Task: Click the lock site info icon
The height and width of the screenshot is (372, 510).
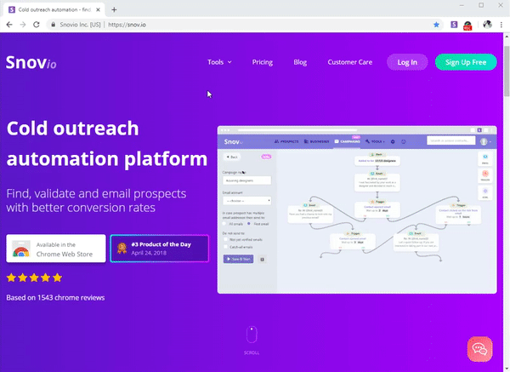Action: (x=53, y=25)
